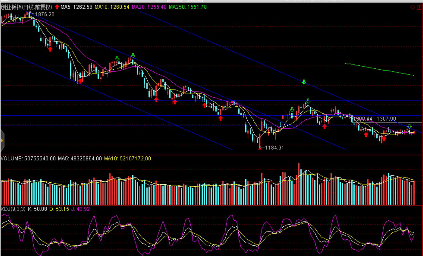The image size is (423, 256).
Task: Expand the side panel with the orange arrow tab
Action: 2,140
